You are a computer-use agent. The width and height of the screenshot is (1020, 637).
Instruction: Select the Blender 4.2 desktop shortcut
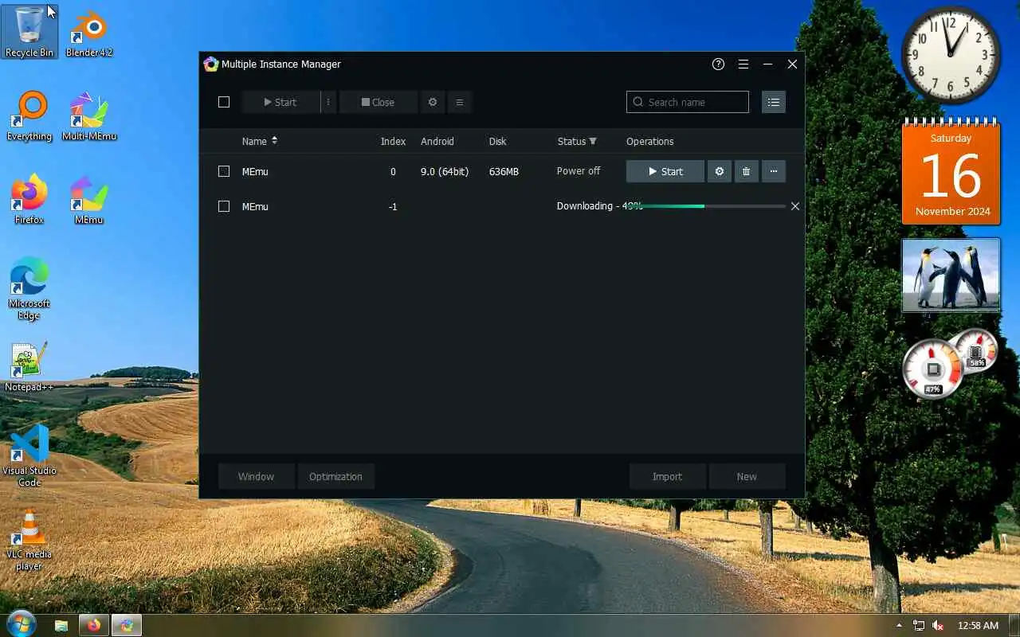click(x=88, y=34)
